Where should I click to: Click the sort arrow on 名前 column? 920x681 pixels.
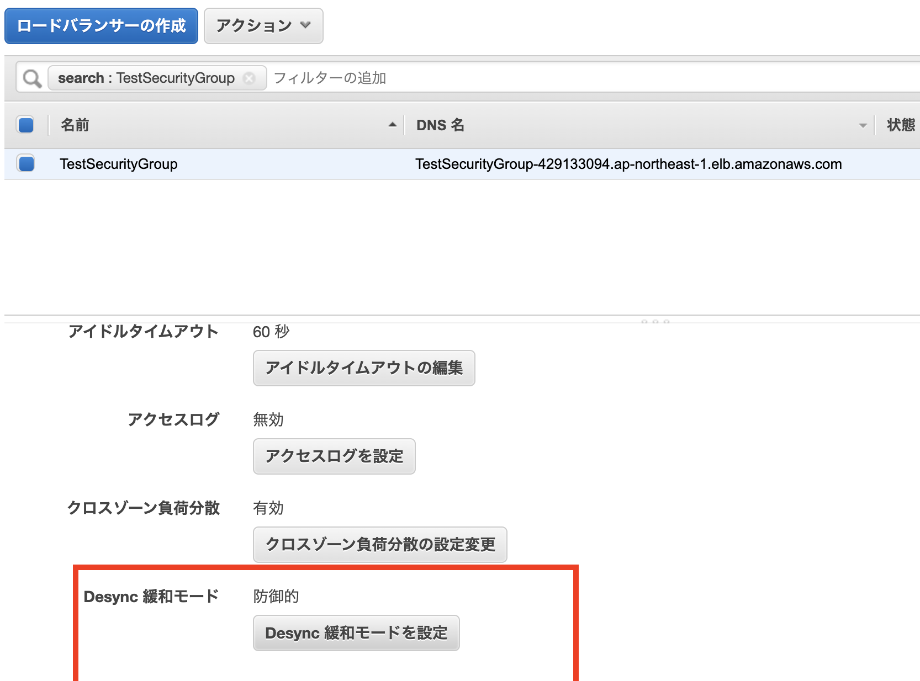[x=392, y=125]
